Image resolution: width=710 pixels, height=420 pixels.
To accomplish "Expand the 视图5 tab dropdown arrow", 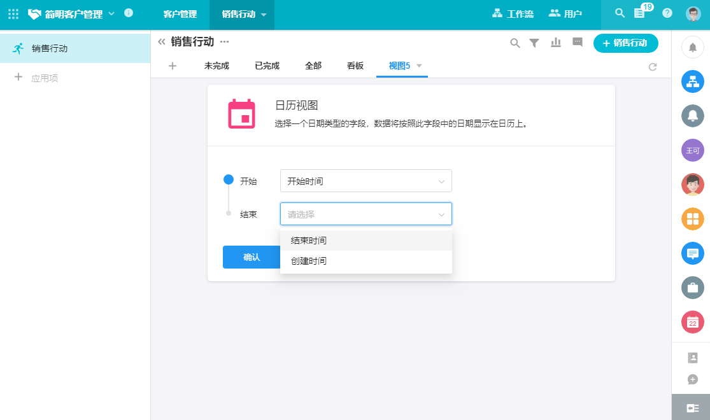I will (x=419, y=66).
